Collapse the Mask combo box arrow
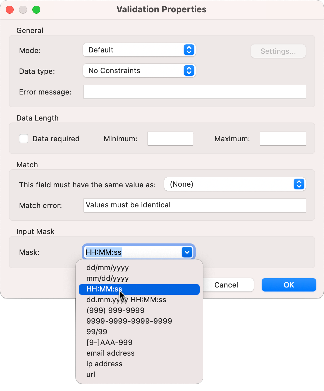Screen dimensions: 324x391 click(187, 252)
